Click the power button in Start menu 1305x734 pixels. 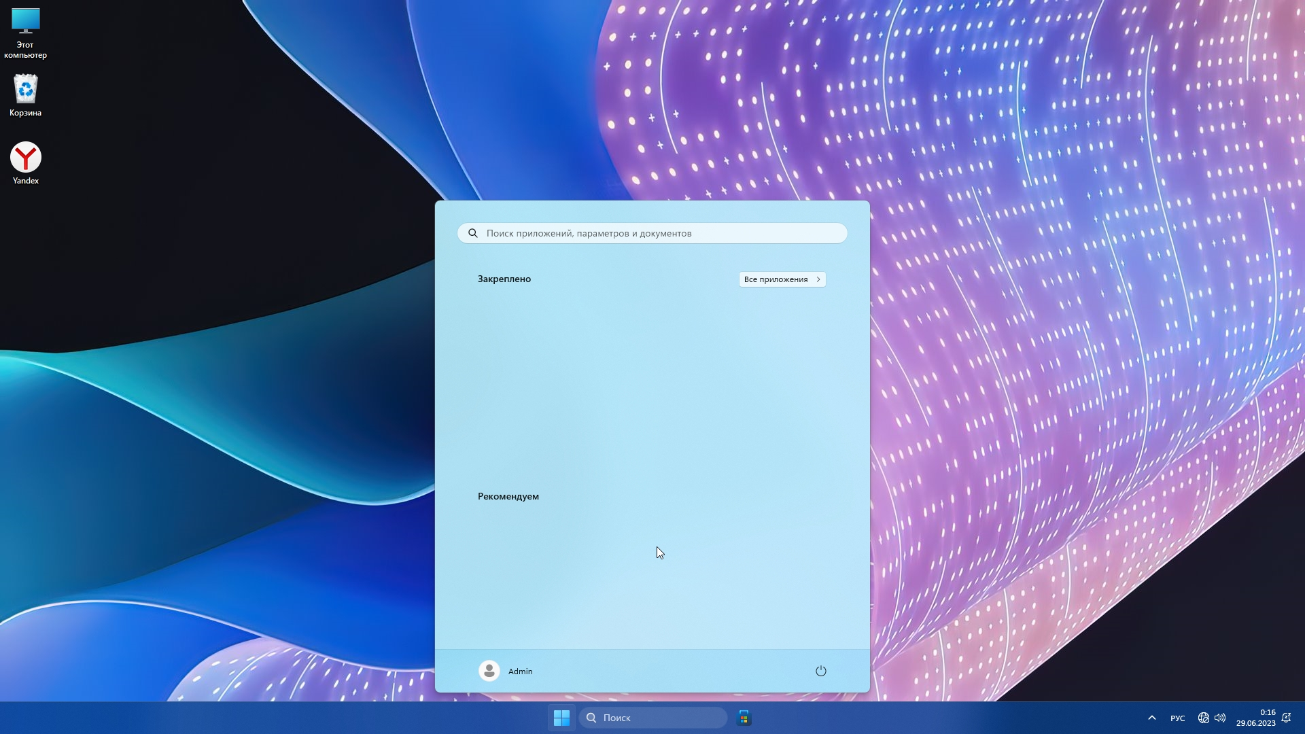(820, 671)
